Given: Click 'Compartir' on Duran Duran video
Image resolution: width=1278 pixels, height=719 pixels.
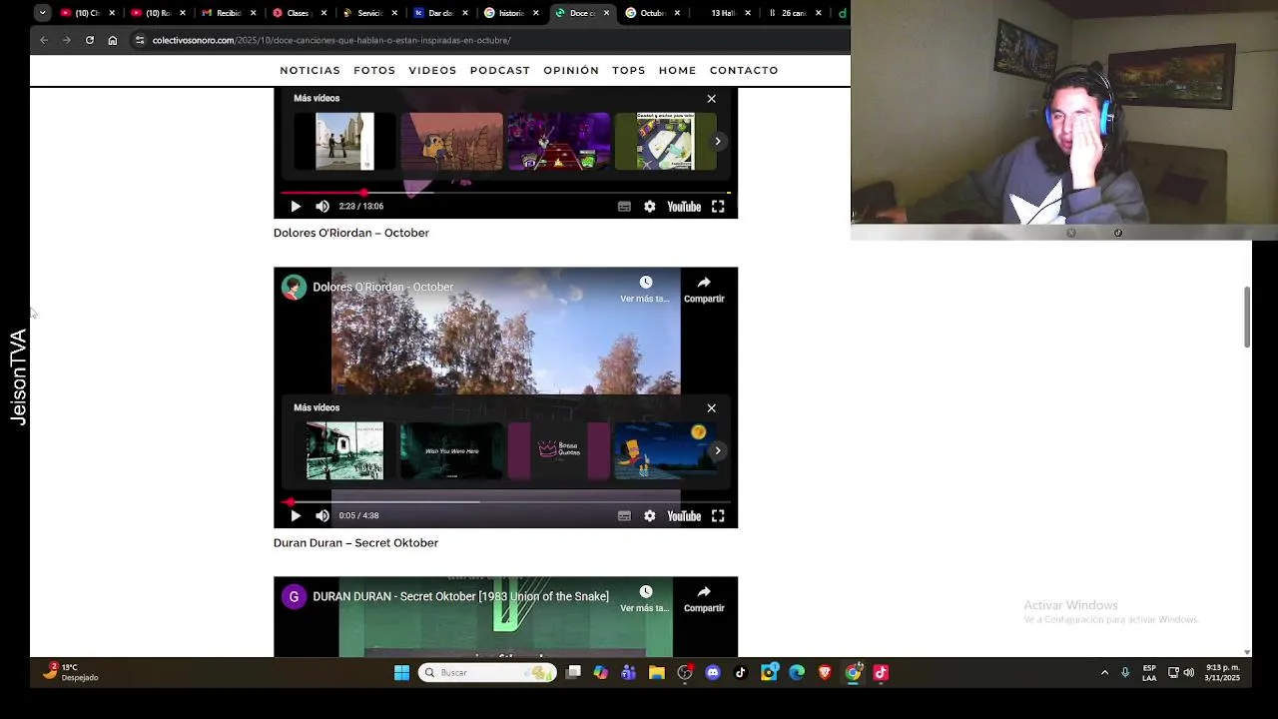Looking at the screenshot, I should [x=704, y=599].
